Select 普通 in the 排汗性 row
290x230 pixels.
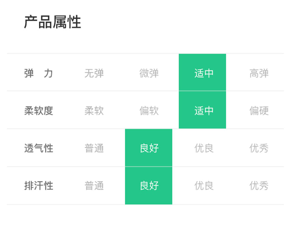pos(94,186)
